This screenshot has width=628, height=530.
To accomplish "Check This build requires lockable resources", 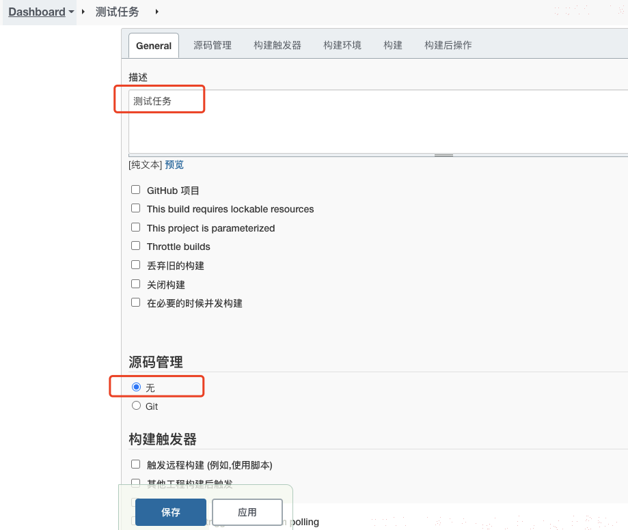I will point(136,208).
